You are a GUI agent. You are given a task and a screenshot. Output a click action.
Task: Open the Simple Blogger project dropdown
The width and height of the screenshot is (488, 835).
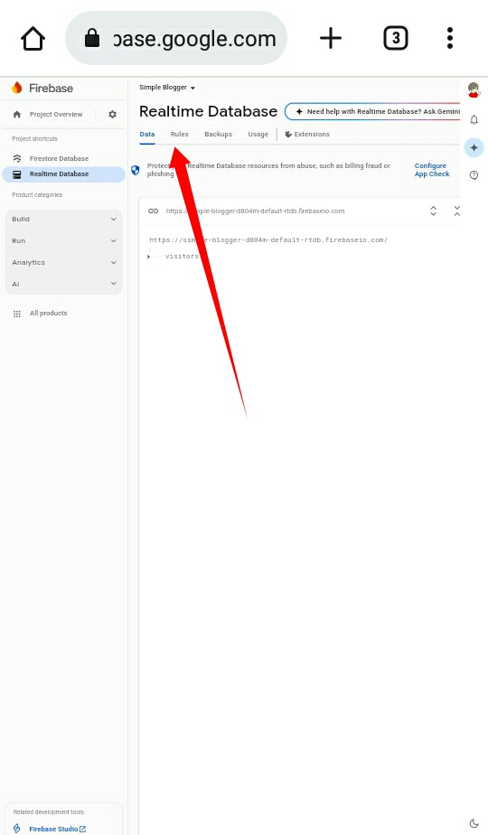click(x=167, y=88)
